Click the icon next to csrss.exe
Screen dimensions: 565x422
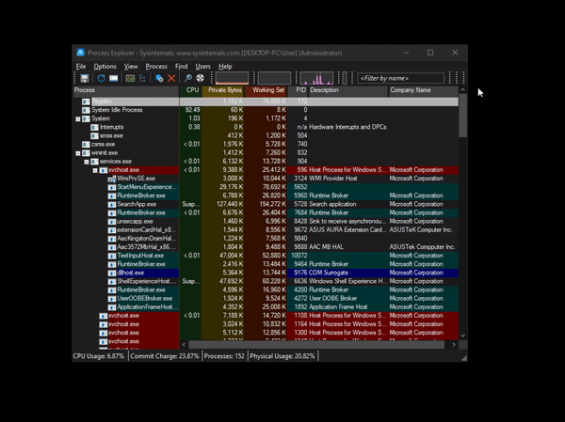(x=86, y=144)
